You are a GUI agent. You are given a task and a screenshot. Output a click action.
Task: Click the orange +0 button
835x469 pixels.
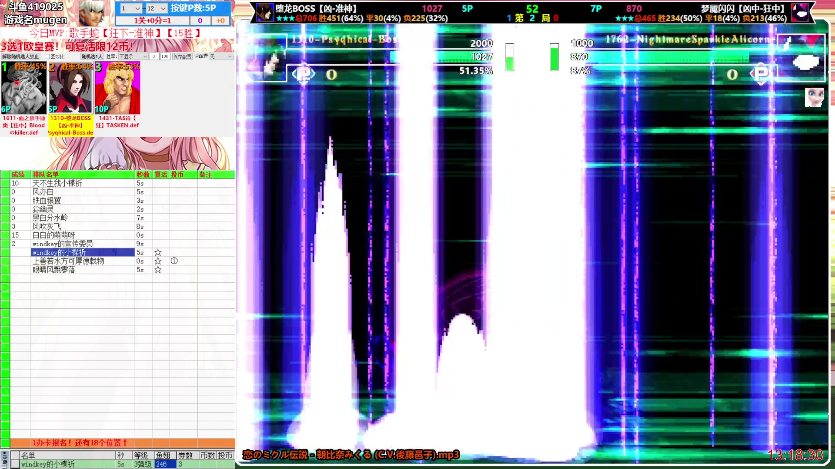click(220, 20)
